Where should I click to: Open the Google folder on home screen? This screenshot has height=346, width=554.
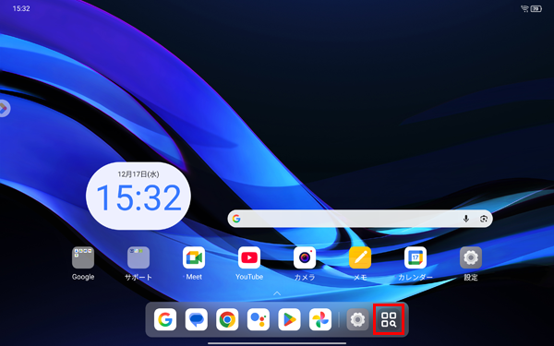click(83, 257)
